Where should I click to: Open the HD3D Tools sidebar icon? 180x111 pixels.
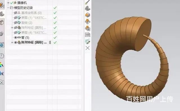point(2,34)
